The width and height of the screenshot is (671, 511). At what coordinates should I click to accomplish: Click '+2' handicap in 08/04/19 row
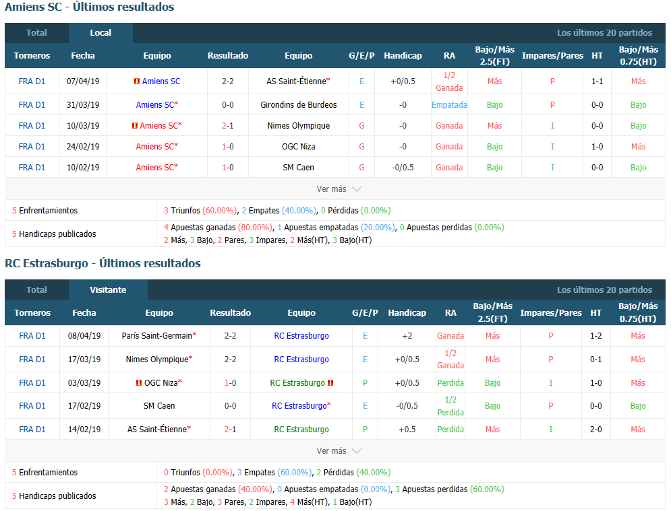(407, 336)
